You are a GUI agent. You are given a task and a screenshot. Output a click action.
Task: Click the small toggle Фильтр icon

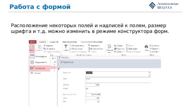click(89, 52)
